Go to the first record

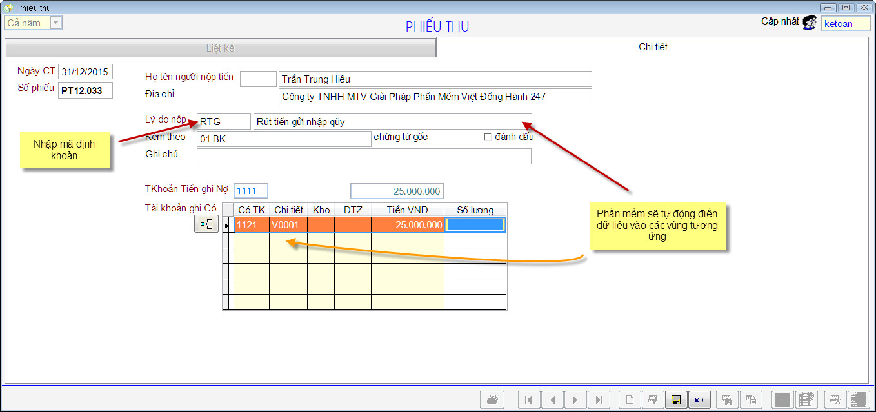point(528,400)
